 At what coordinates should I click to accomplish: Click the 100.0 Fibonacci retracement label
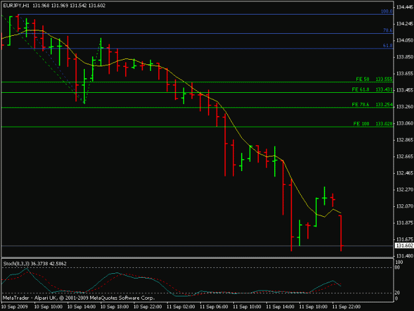(x=387, y=11)
